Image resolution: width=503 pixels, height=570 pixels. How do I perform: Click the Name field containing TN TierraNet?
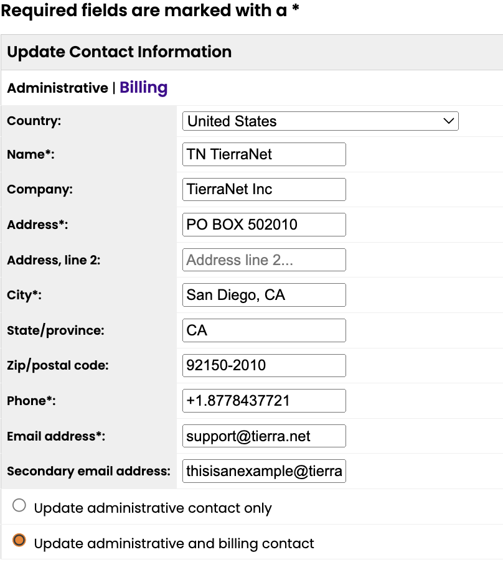264,154
